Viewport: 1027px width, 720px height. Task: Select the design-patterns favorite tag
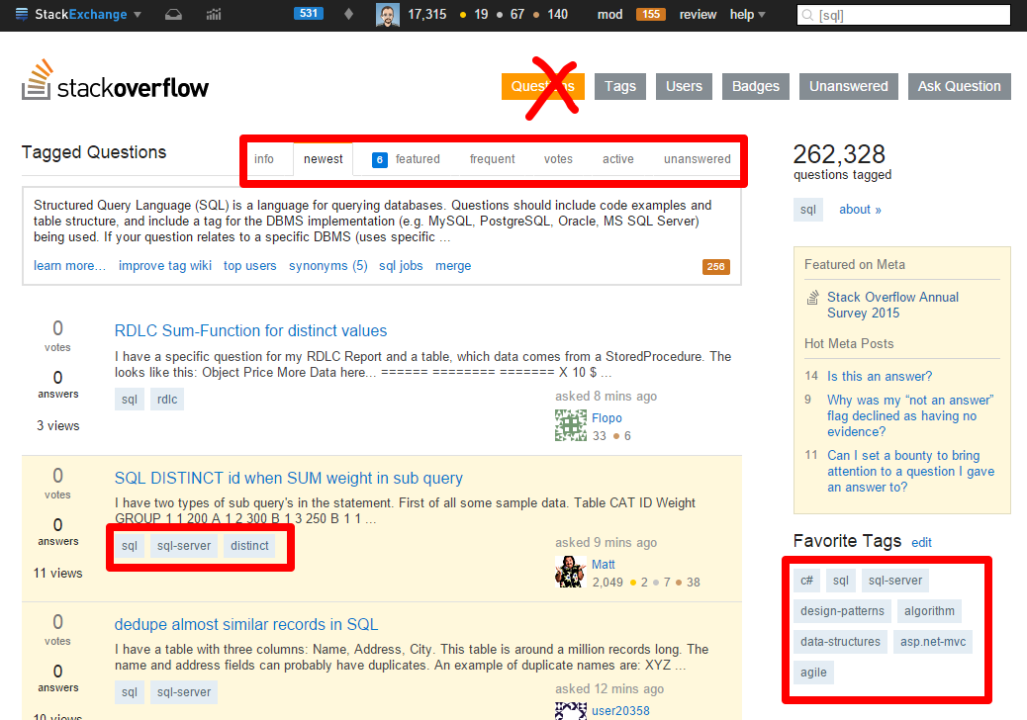pyautogui.click(x=842, y=611)
